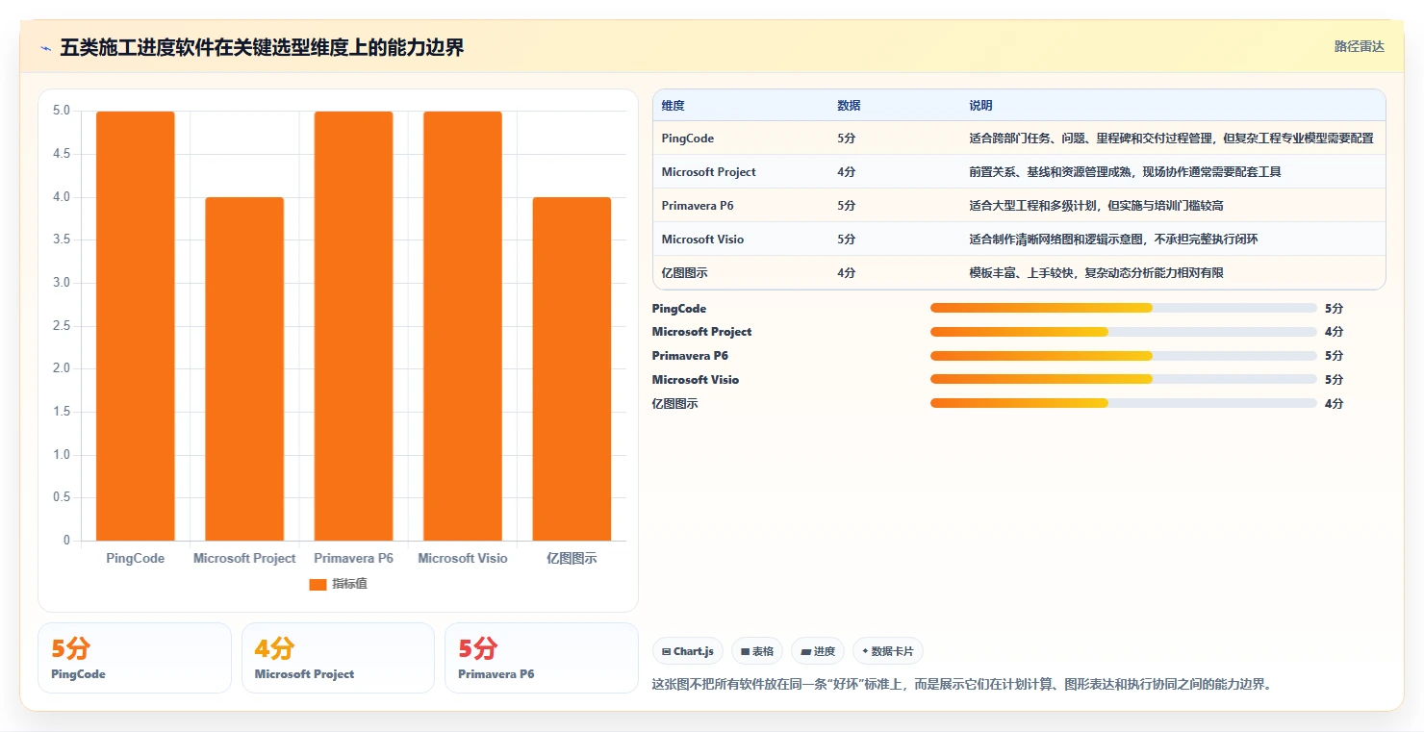Click the Primavera P6 cell in the table
This screenshot has height=732, width=1424.
698,206
